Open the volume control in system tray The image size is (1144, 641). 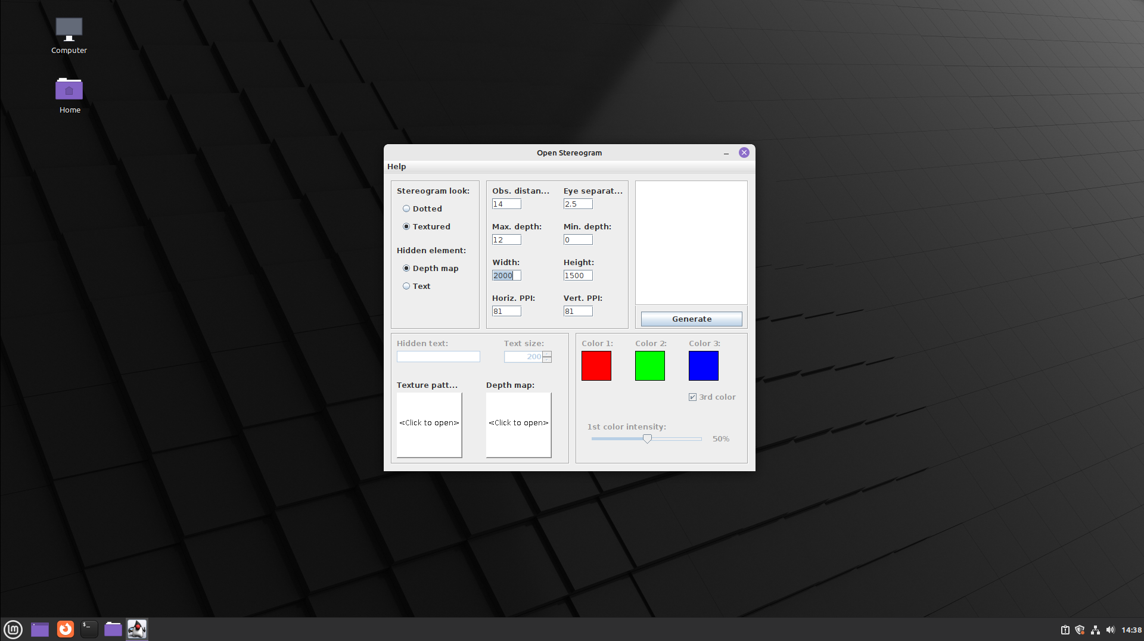coord(1110,630)
